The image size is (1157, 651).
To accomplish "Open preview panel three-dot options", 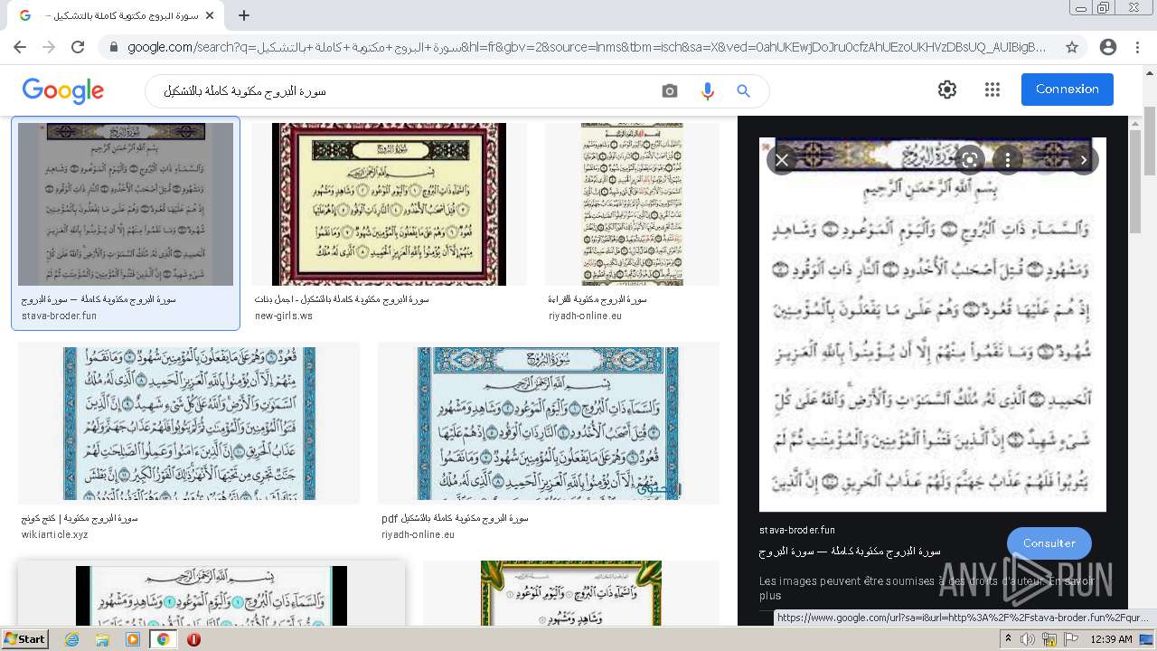I will pos(1007,160).
